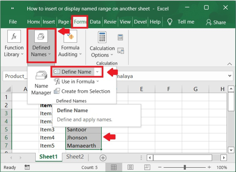
Task: Select column G header
Action: tap(195, 89)
